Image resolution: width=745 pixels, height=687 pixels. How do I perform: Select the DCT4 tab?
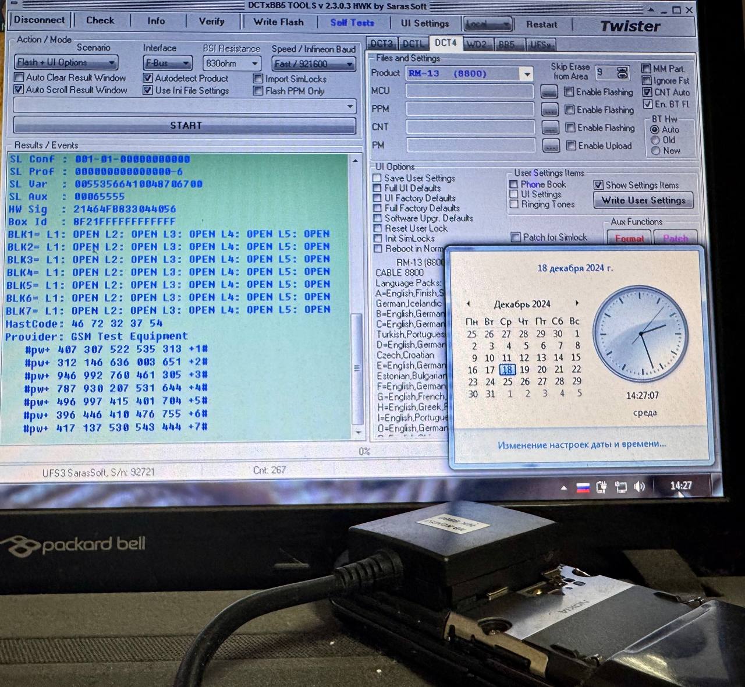446,43
